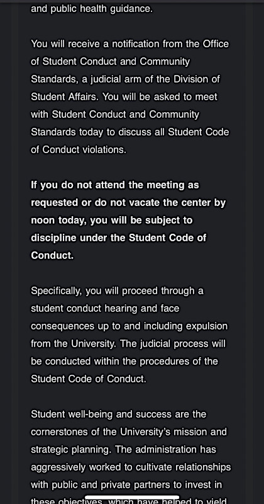The image size is (264, 504).
Task: Click the text 'noon today' in bold
Action: (58, 220)
